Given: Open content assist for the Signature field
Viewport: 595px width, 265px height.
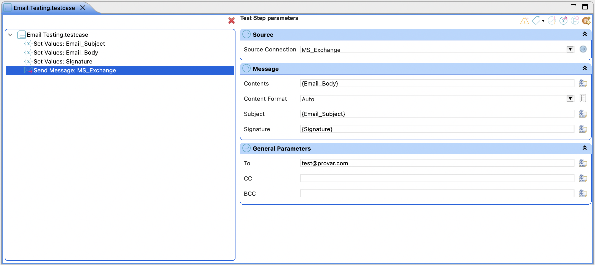Looking at the screenshot, I should coord(583,129).
